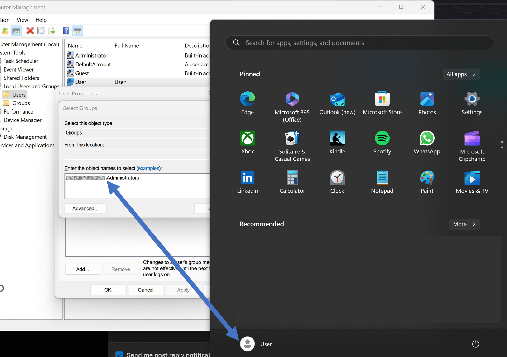Open the examples hyperlink
Screen dimensions: 507x357
[x=149, y=168]
